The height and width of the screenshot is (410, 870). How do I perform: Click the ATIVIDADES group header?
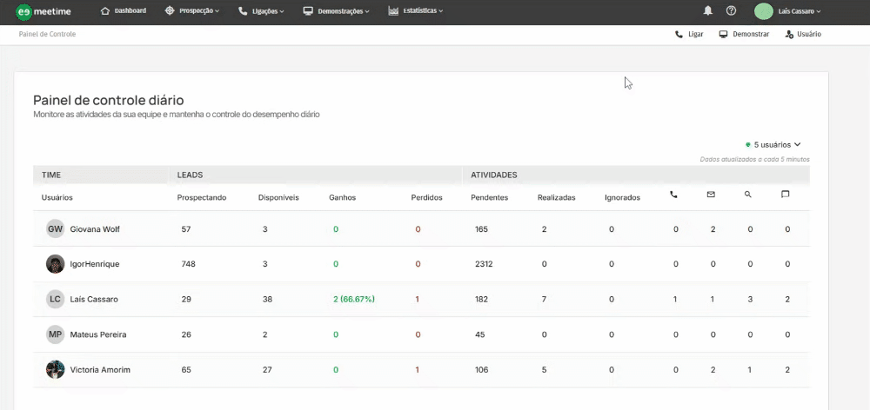click(x=494, y=175)
